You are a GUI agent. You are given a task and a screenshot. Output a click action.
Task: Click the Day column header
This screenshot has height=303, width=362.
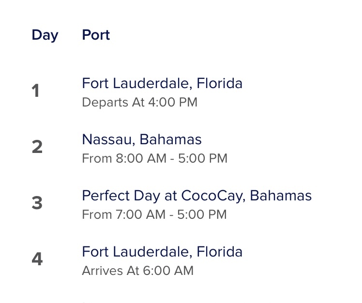point(45,35)
